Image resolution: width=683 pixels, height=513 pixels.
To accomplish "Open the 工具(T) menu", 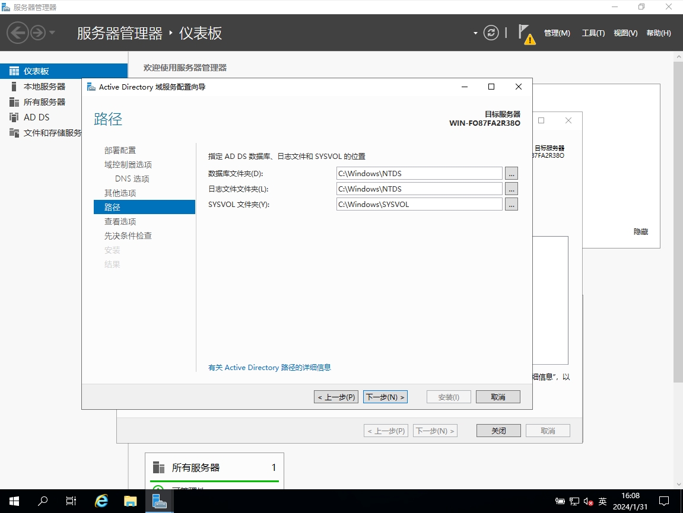I will point(593,33).
